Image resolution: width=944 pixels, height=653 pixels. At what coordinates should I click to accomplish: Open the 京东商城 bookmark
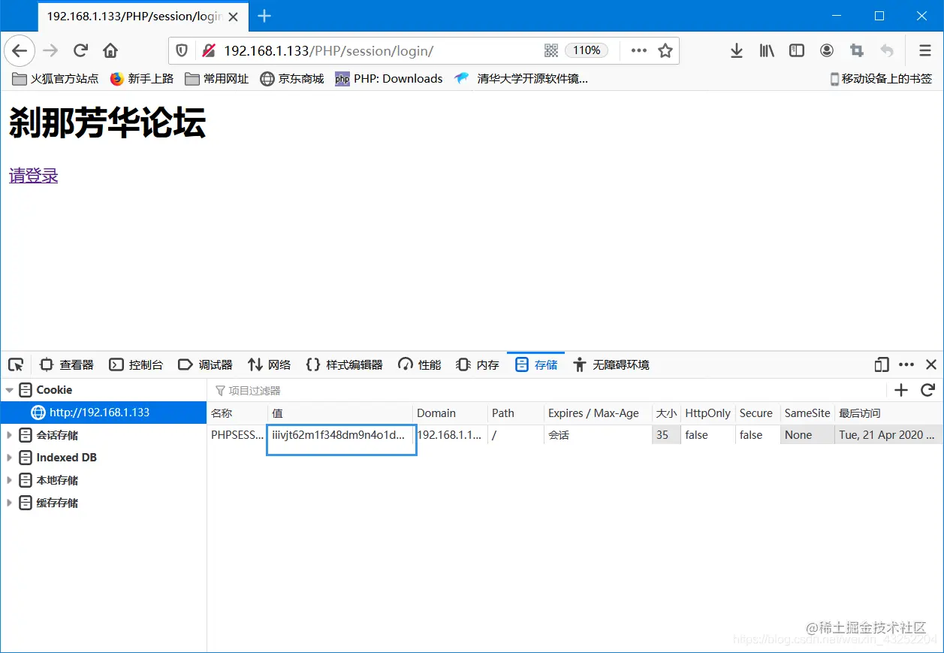click(292, 78)
